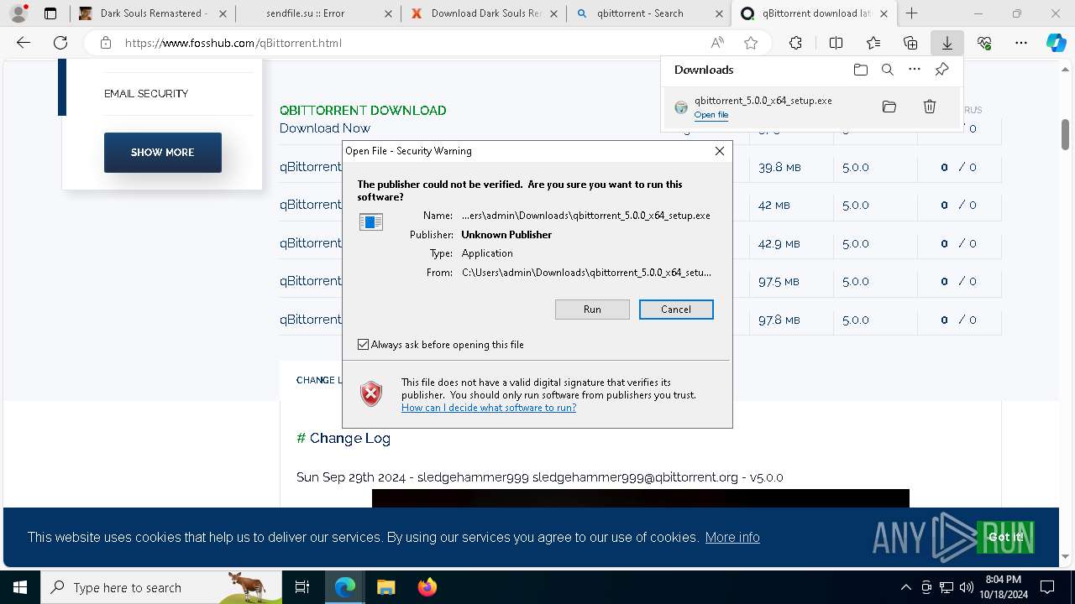Screen dimensions: 1075x604
Task: Show hidden system tray icons
Action: (905, 587)
